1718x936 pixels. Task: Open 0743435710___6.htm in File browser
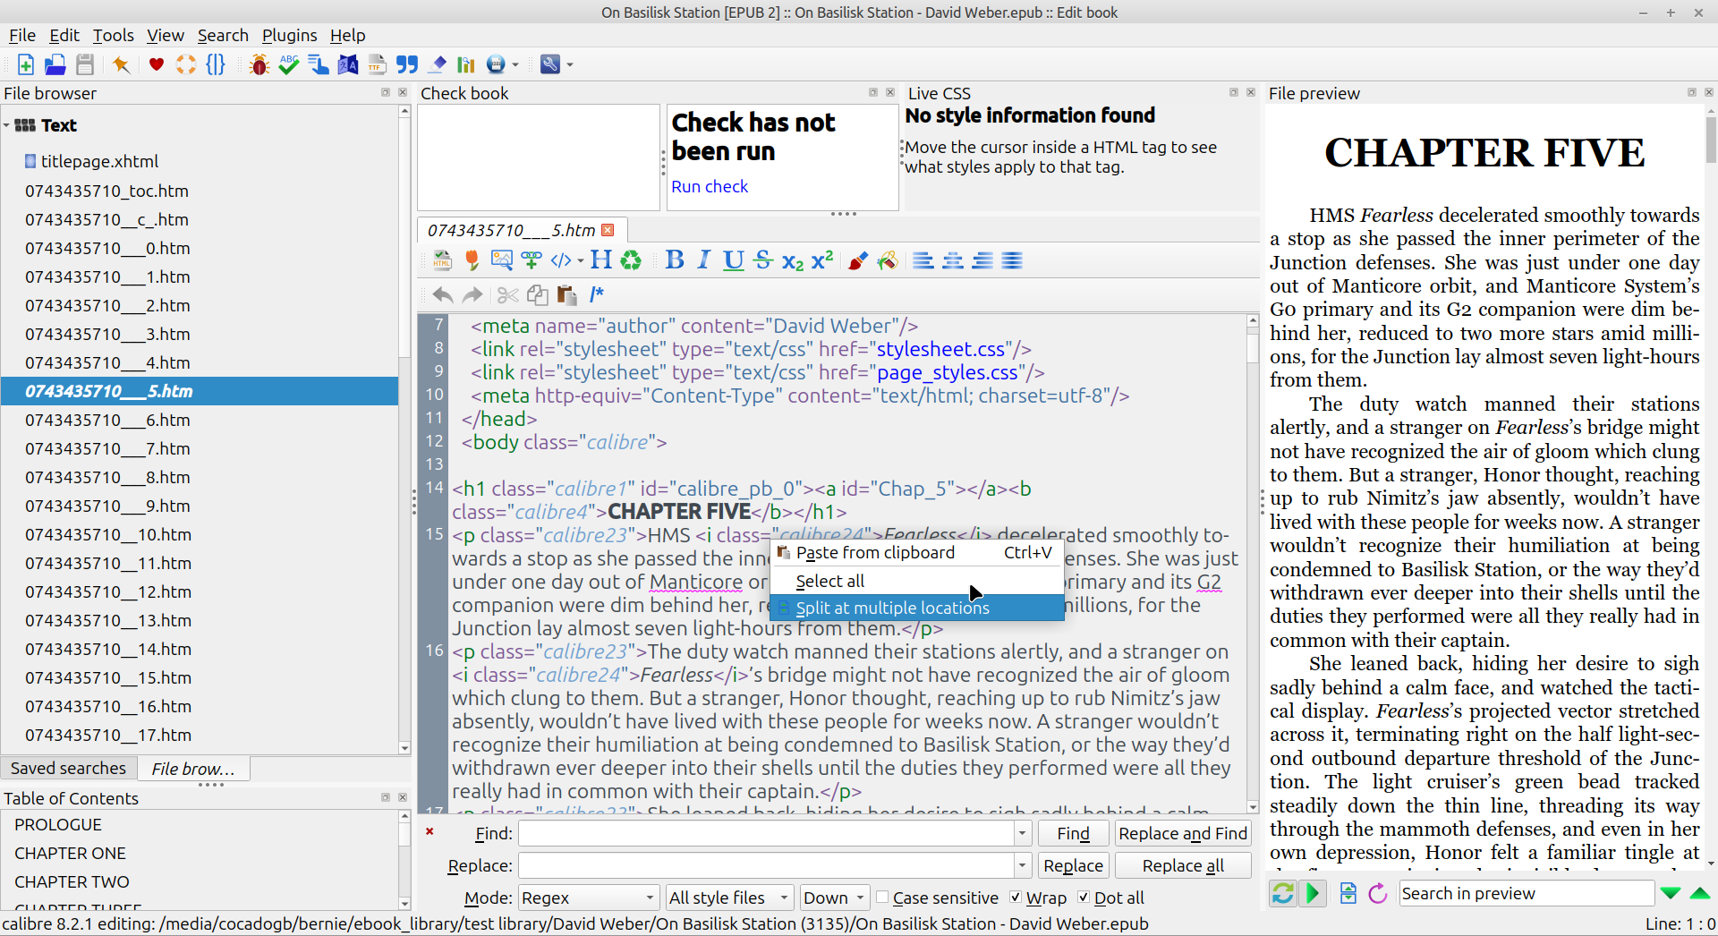coord(199,420)
